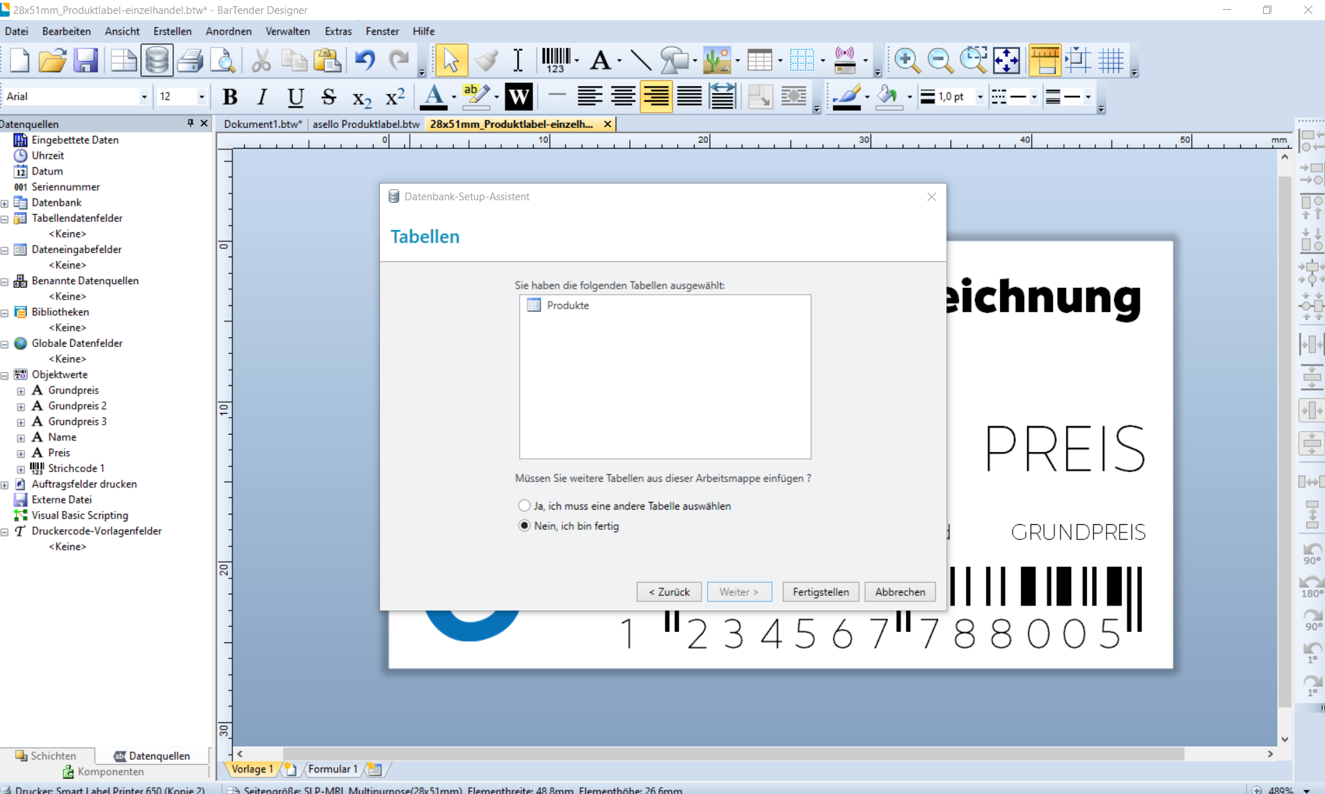The width and height of the screenshot is (1325, 794).
Task: Open the Extras menu
Action: [x=338, y=31]
